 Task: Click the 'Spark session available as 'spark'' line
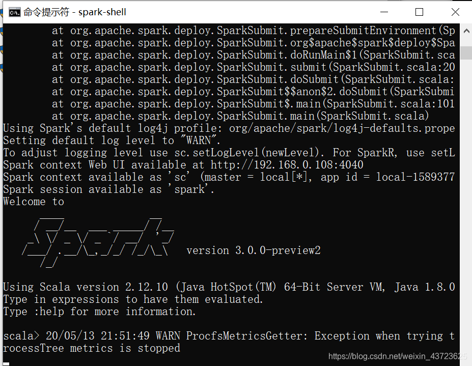[x=108, y=189]
